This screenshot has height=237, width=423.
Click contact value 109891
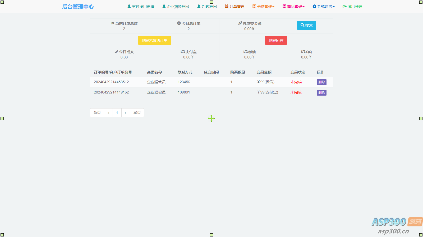(x=184, y=92)
